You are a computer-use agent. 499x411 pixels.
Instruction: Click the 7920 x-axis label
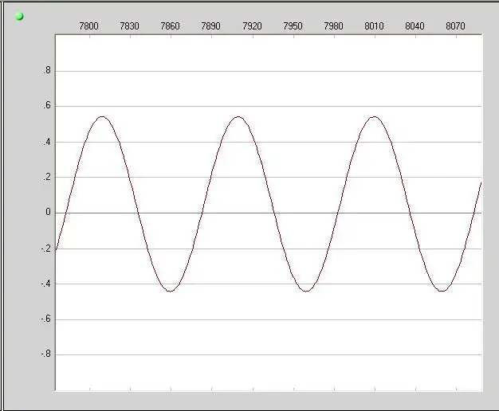[253, 25]
